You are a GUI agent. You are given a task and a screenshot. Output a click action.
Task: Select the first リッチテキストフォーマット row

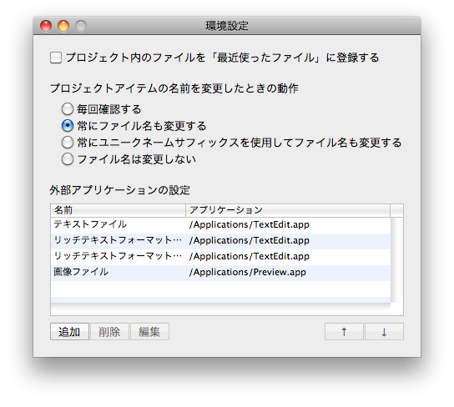220,241
